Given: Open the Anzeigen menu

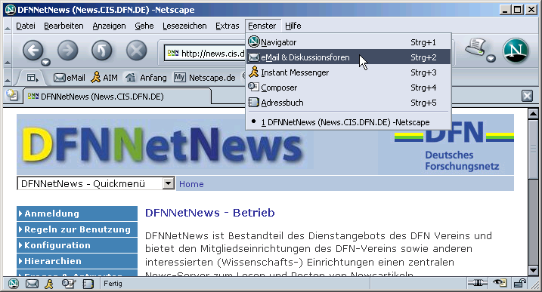Looking at the screenshot, I should (x=109, y=26).
